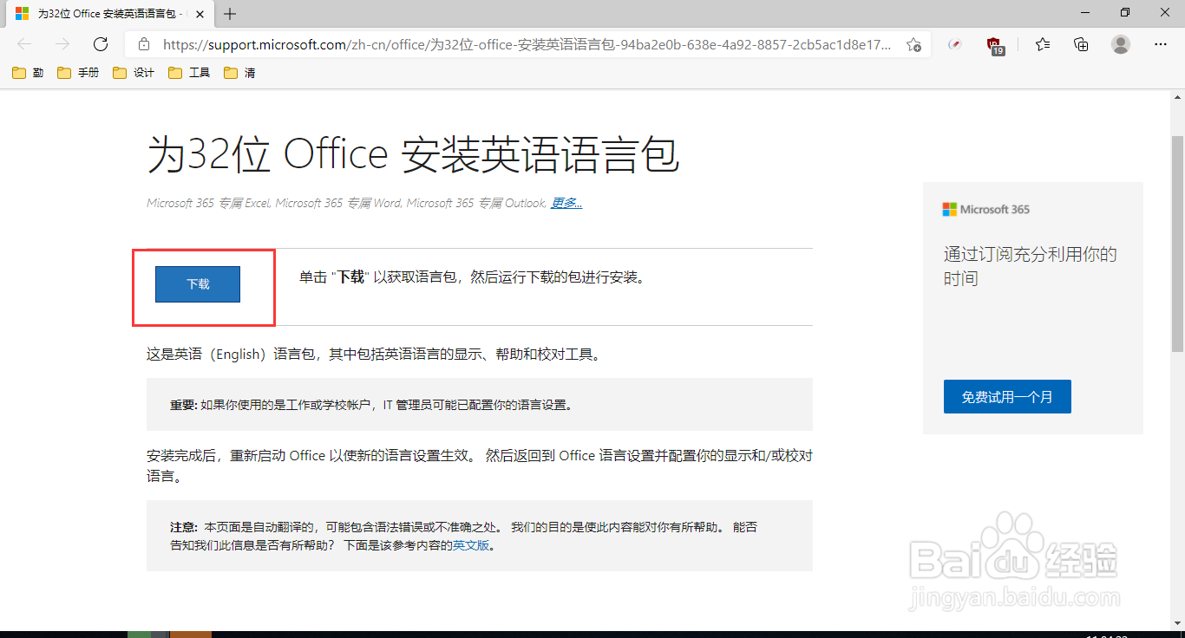The width and height of the screenshot is (1185, 638).
Task: Open the extension with badge 19
Action: [996, 45]
